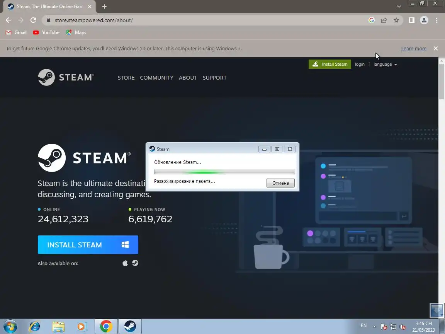
Task: Open a new tab with plus button
Action: coord(104,7)
